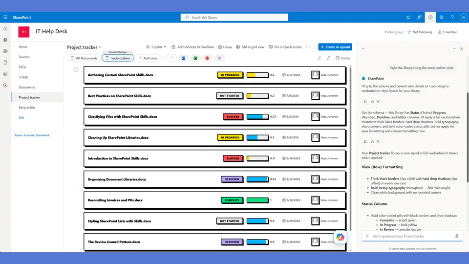The height and width of the screenshot is (264, 469).
Task: Click the microphone icon in chat box
Action: 457,236
